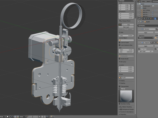Open viewport shading sphere selector
158x118 pixels.
[8, 117]
